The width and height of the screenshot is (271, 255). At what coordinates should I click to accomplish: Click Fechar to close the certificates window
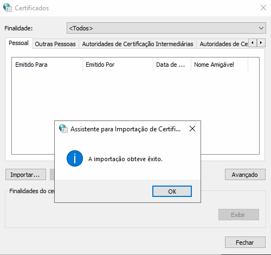coord(245,243)
